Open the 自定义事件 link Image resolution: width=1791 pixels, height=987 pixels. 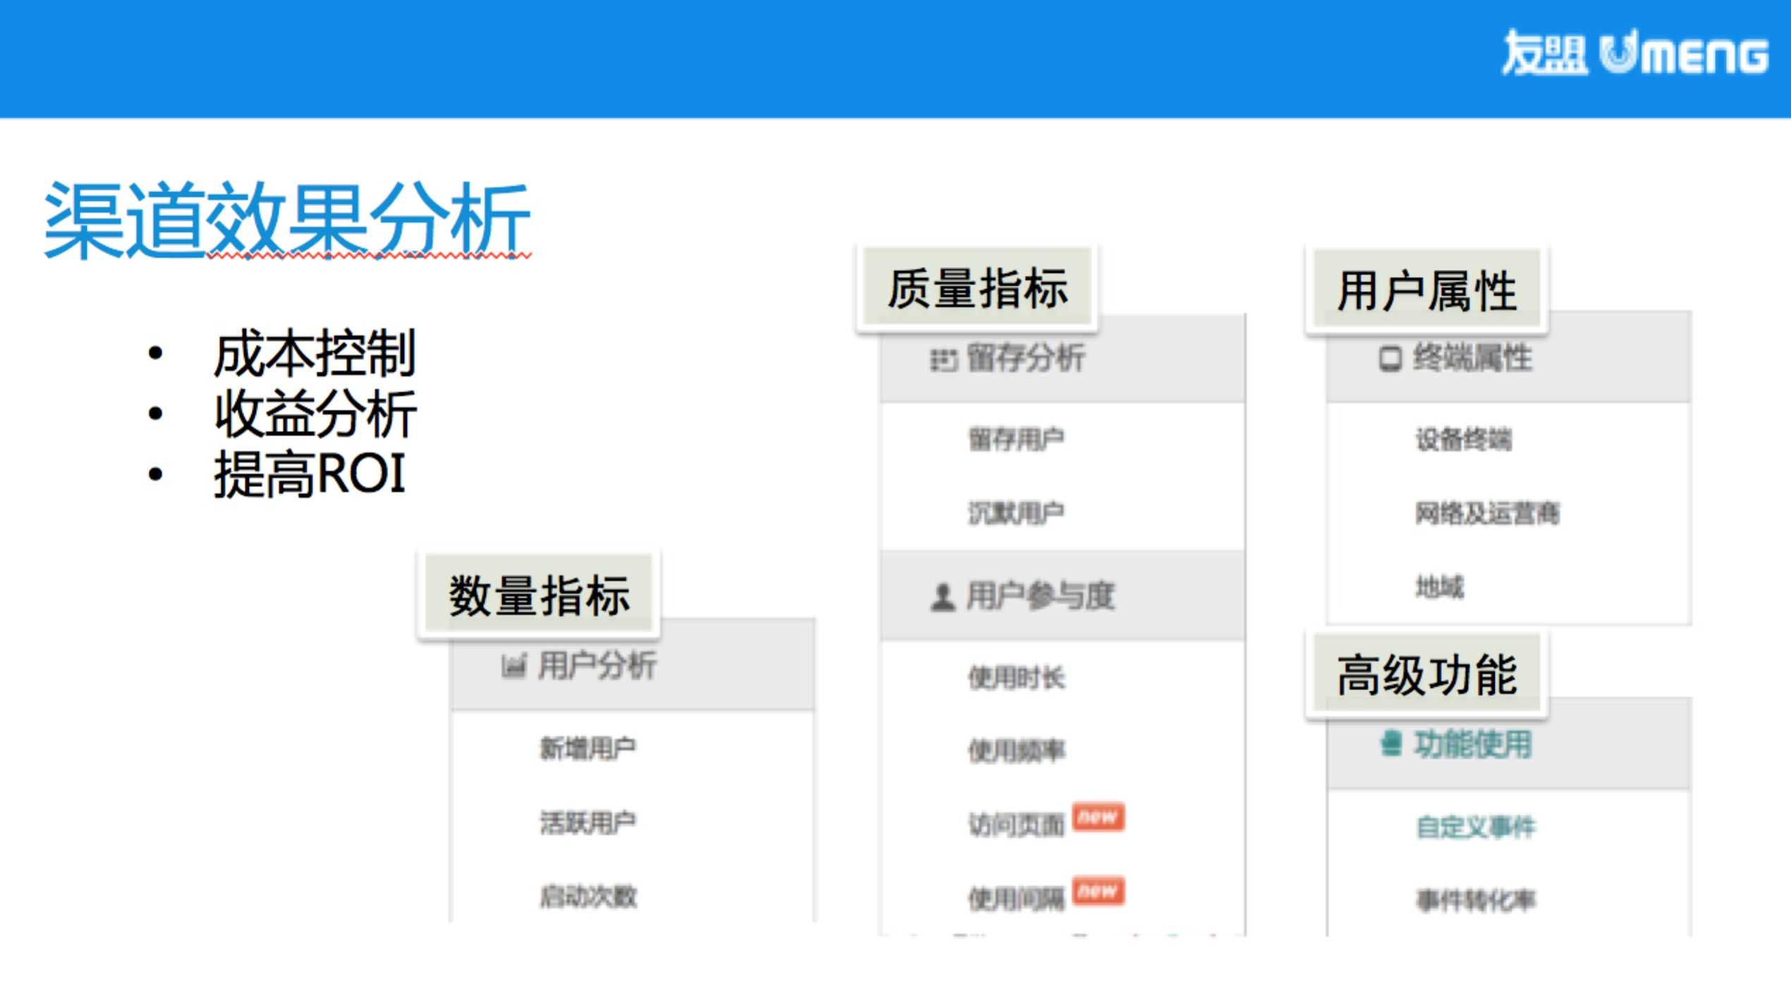[1475, 827]
